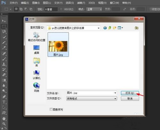This screenshot has height=130, width=160.
Task: Select the Zoom tool in toolbox
Action: pyautogui.click(x=4, y=124)
